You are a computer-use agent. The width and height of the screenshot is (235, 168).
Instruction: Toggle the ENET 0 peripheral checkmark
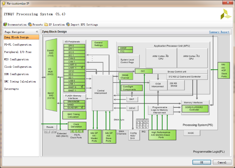click(82, 87)
